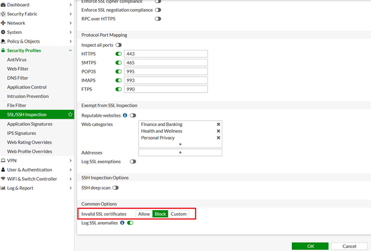This screenshot has width=371, height=251.
Task: Enable Inspect all ports toggle
Action: [x=118, y=45]
